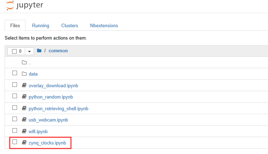This screenshot has height=154, width=268.
Task: Click the Jupyter logo
Action: (25, 5)
